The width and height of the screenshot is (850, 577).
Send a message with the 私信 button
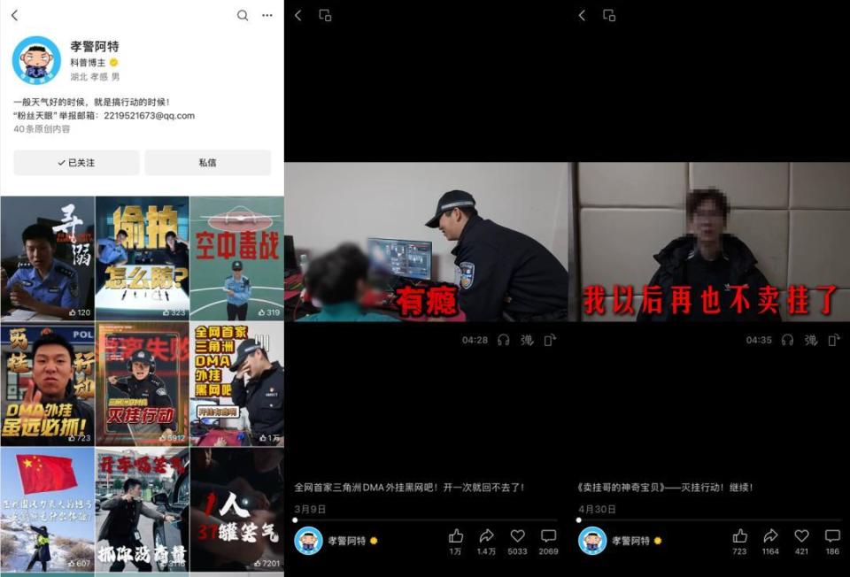pos(207,163)
